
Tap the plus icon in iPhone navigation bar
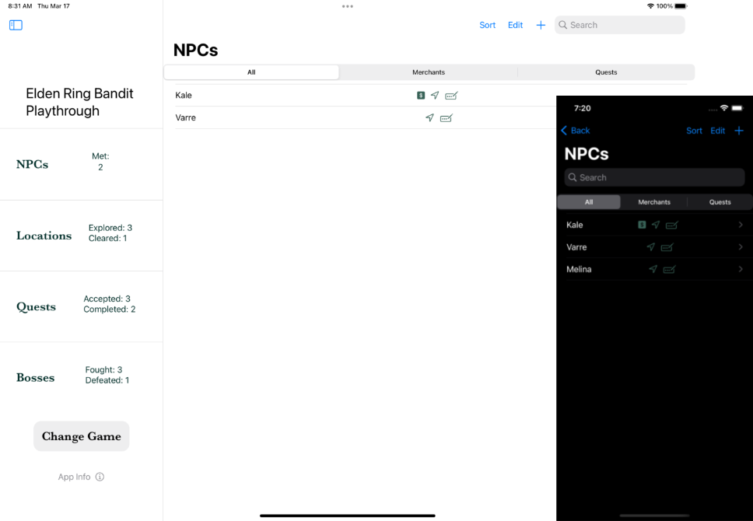[x=739, y=131]
